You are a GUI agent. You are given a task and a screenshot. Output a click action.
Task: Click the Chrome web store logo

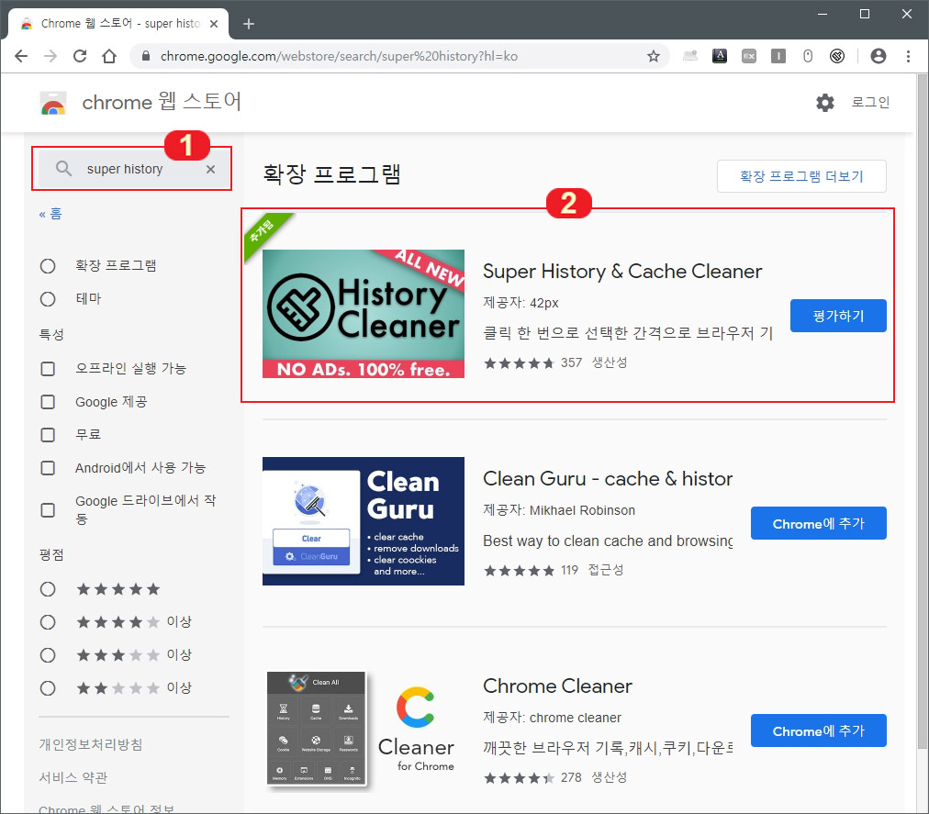click(x=53, y=103)
